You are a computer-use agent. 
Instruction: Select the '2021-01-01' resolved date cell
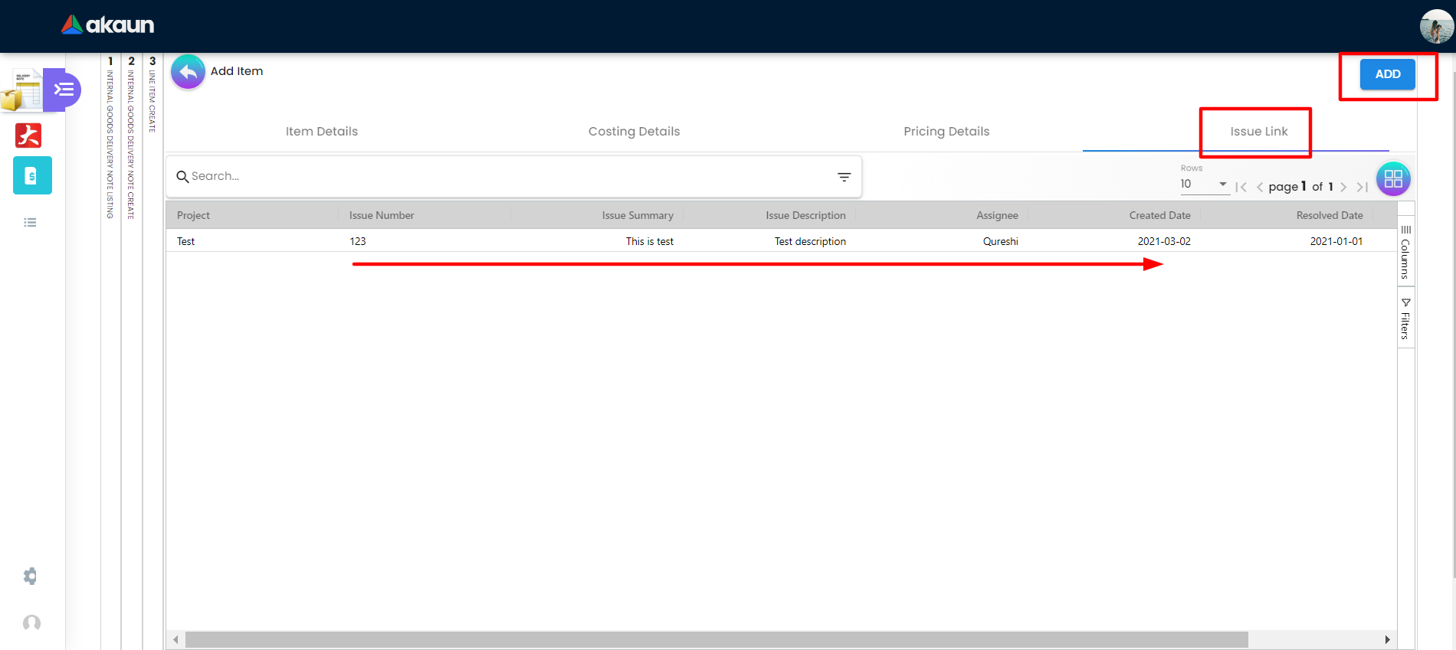click(x=1336, y=241)
